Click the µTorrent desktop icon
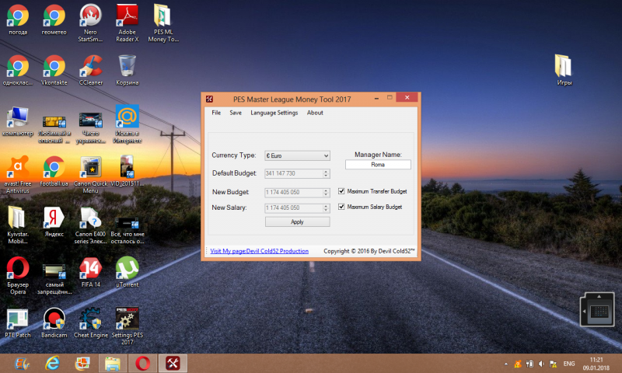 point(127,273)
